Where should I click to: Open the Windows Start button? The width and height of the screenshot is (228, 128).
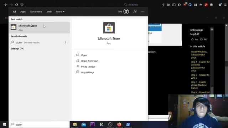click(4, 124)
